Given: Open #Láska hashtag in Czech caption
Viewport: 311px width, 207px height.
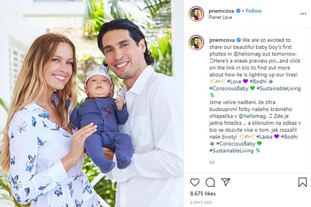Looking at the screenshot, I should pos(264,137).
